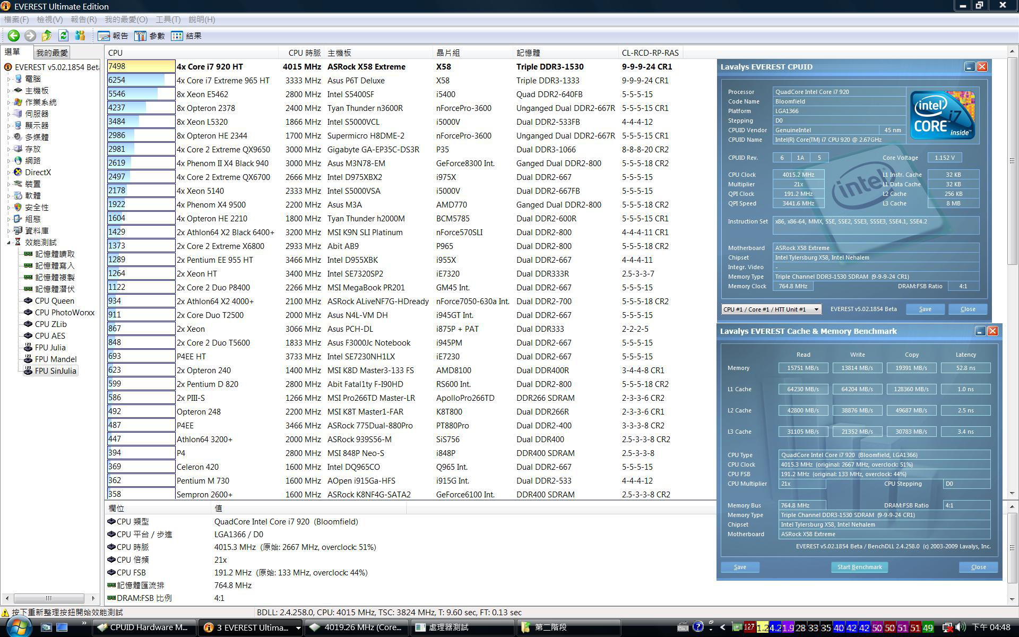Select the 記憶體寫入 memory write item
Image resolution: width=1019 pixels, height=637 pixels.
(55, 265)
